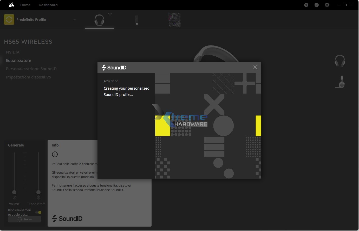Open the help question mark icon
The width and height of the screenshot is (359, 231).
[x=317, y=5]
